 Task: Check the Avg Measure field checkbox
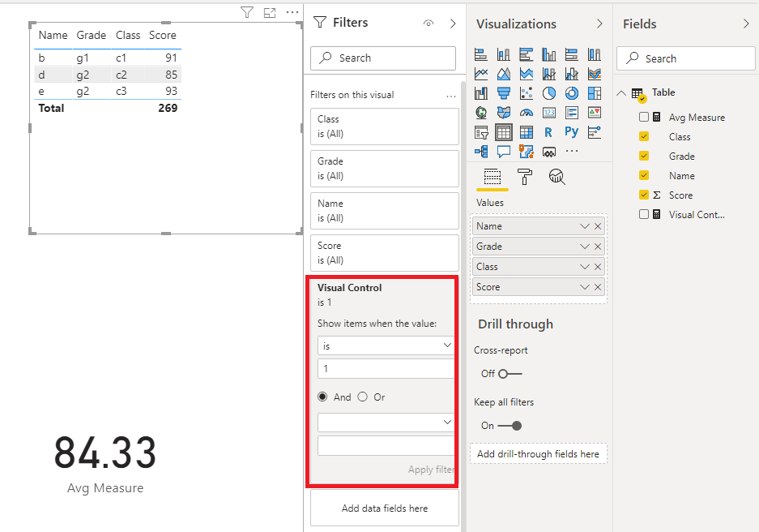644,117
